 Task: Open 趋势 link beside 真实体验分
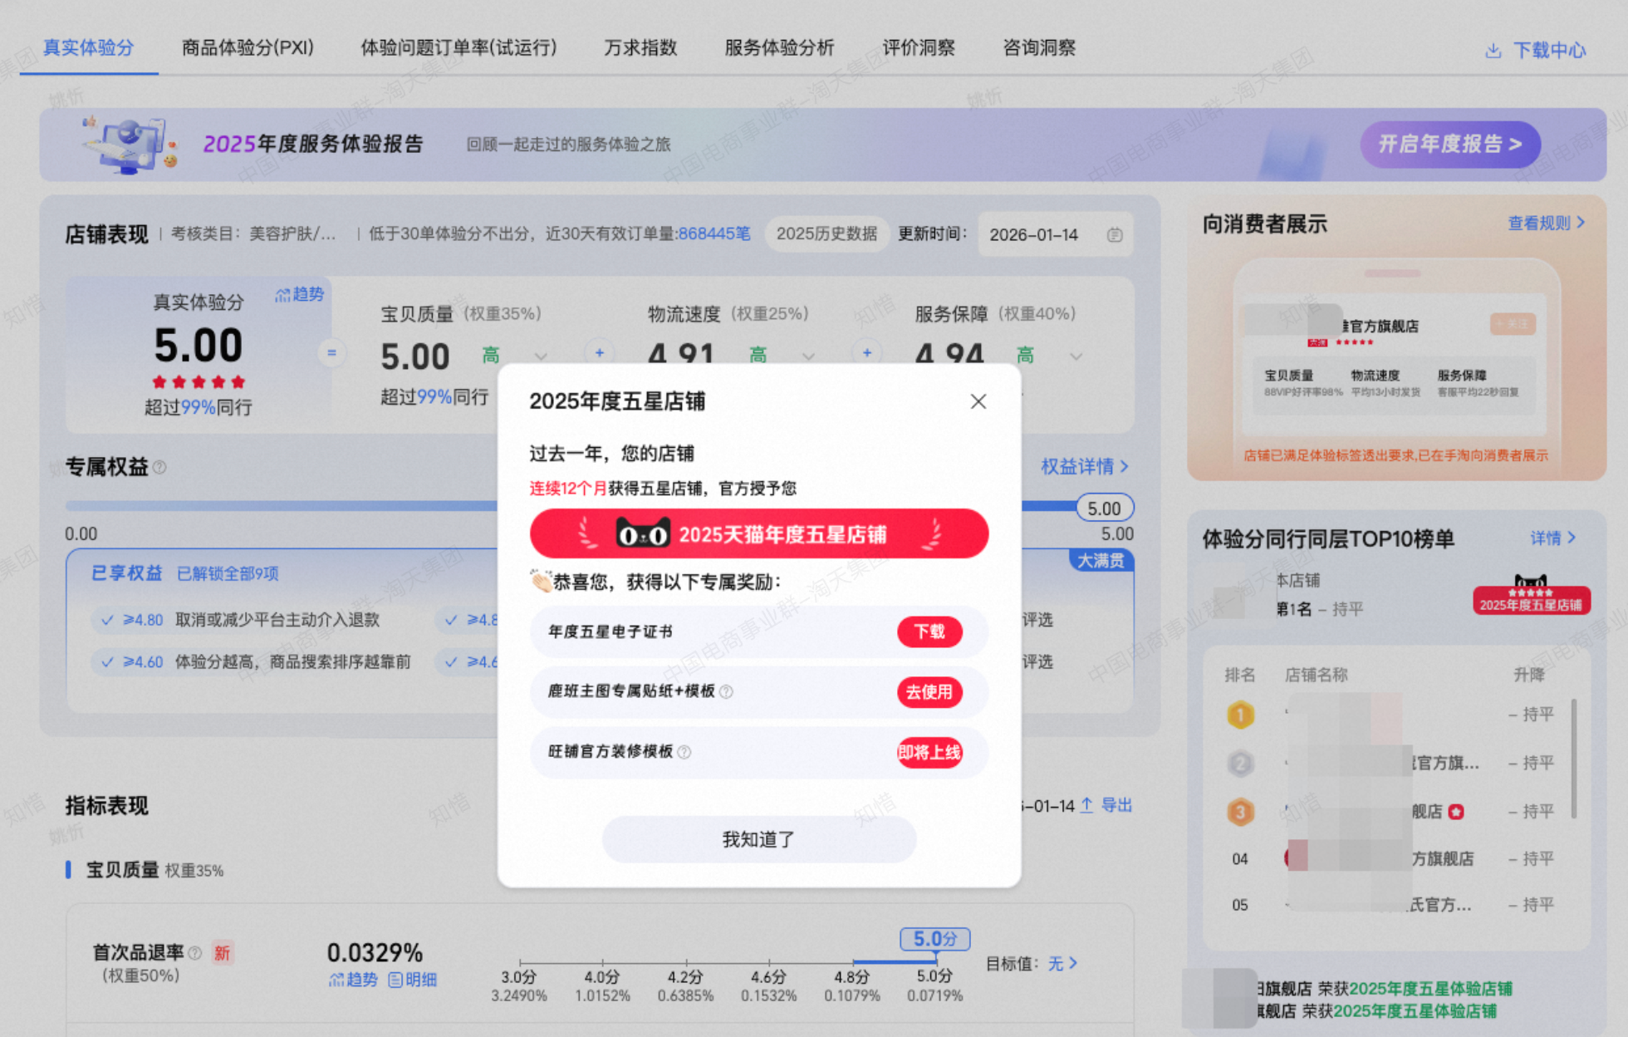pyautogui.click(x=299, y=294)
